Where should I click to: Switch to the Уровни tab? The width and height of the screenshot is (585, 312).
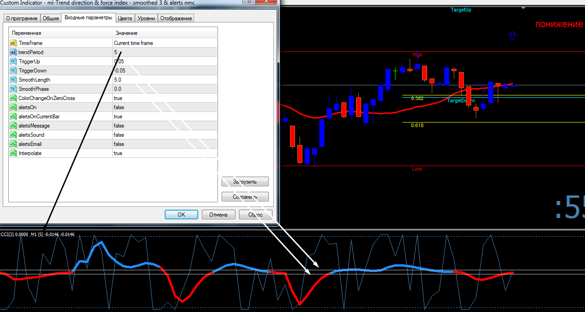point(146,18)
